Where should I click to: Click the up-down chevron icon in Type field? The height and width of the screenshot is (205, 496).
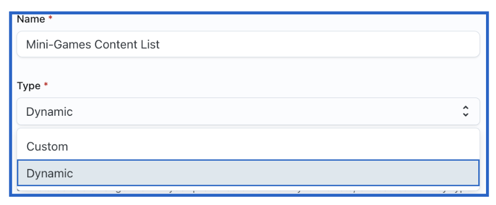coord(465,111)
